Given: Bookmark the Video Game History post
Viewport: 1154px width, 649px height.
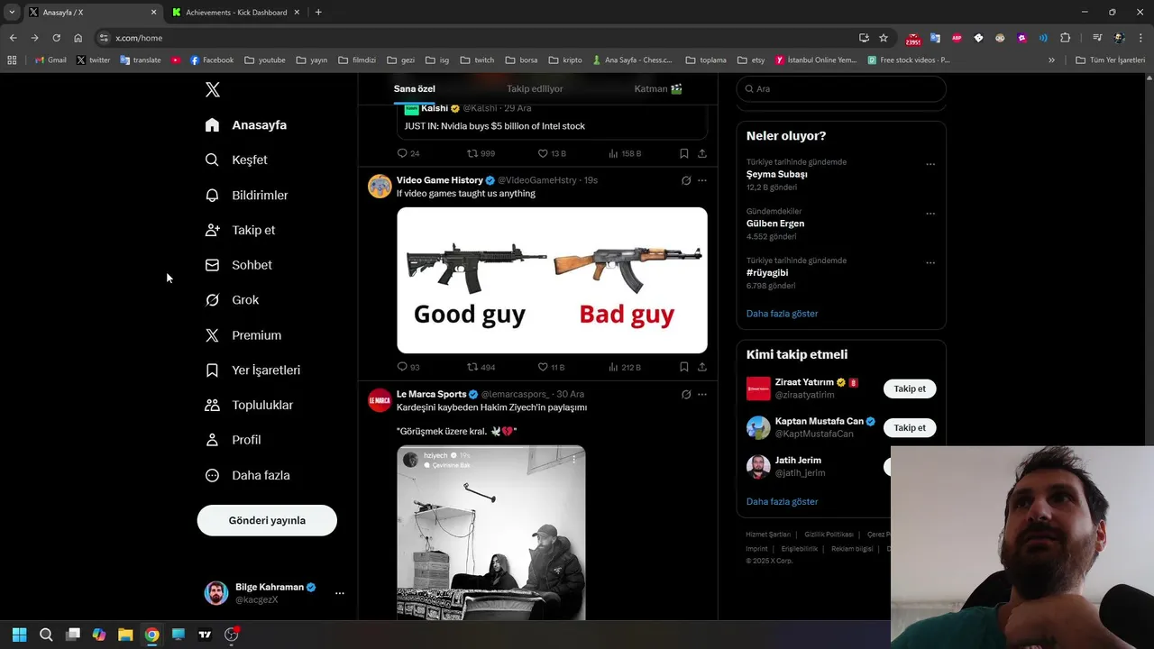Looking at the screenshot, I should [x=684, y=367].
